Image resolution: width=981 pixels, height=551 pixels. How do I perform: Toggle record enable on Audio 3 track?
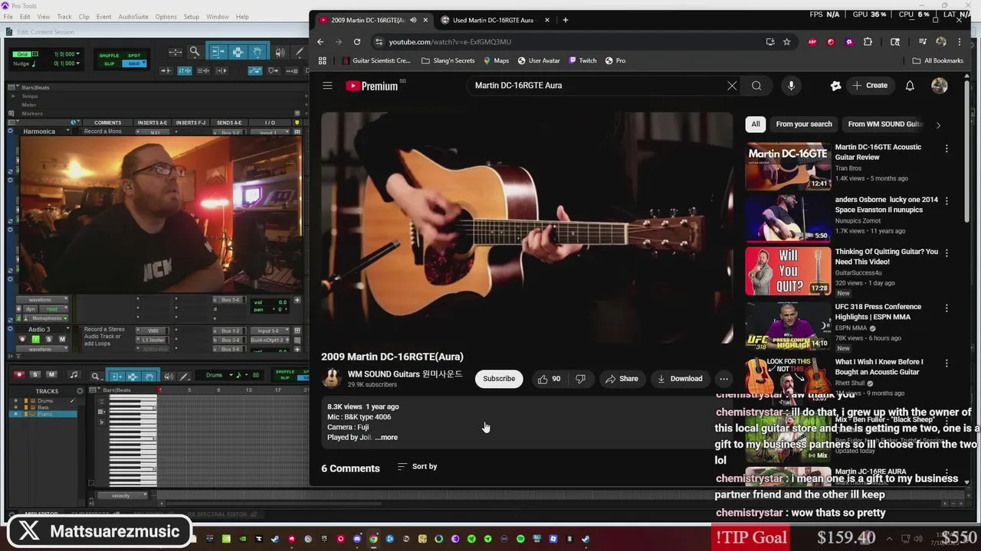coord(22,339)
